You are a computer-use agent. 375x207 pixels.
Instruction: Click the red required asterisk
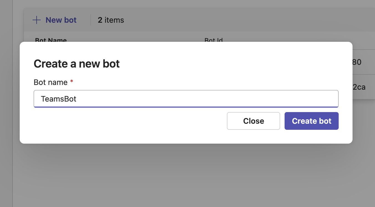point(72,82)
